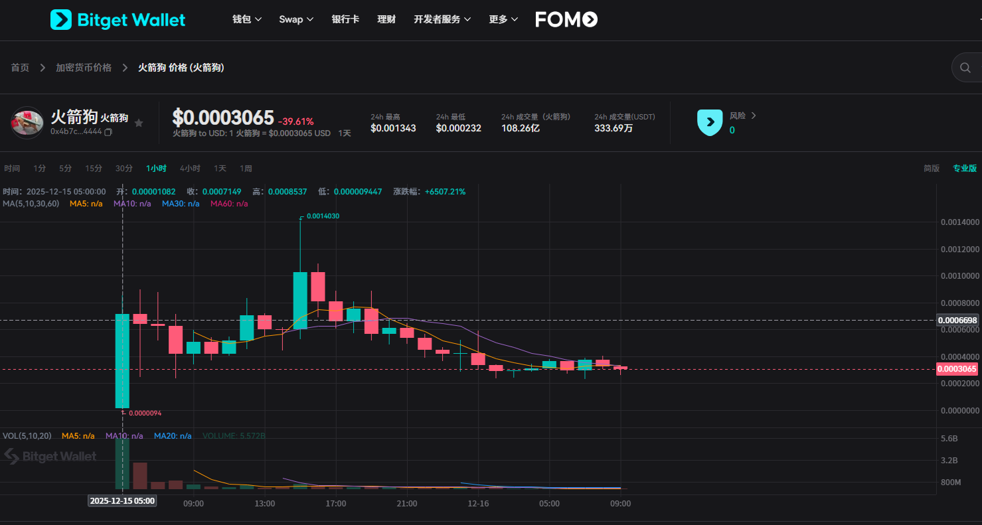Open the 钱包 dropdown menu

[x=246, y=19]
